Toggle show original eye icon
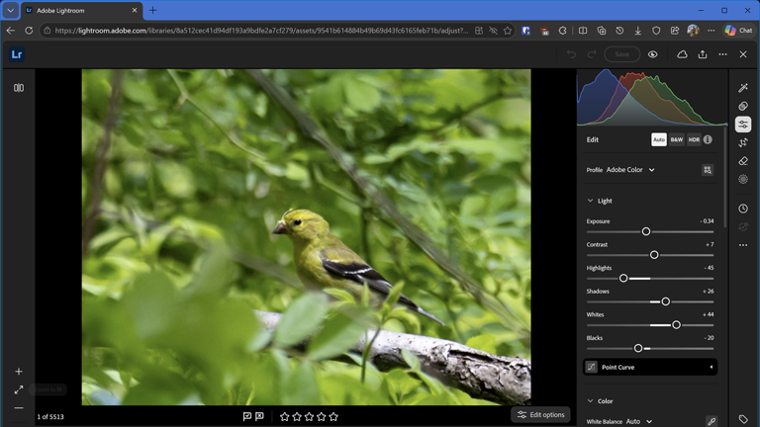 tap(653, 54)
